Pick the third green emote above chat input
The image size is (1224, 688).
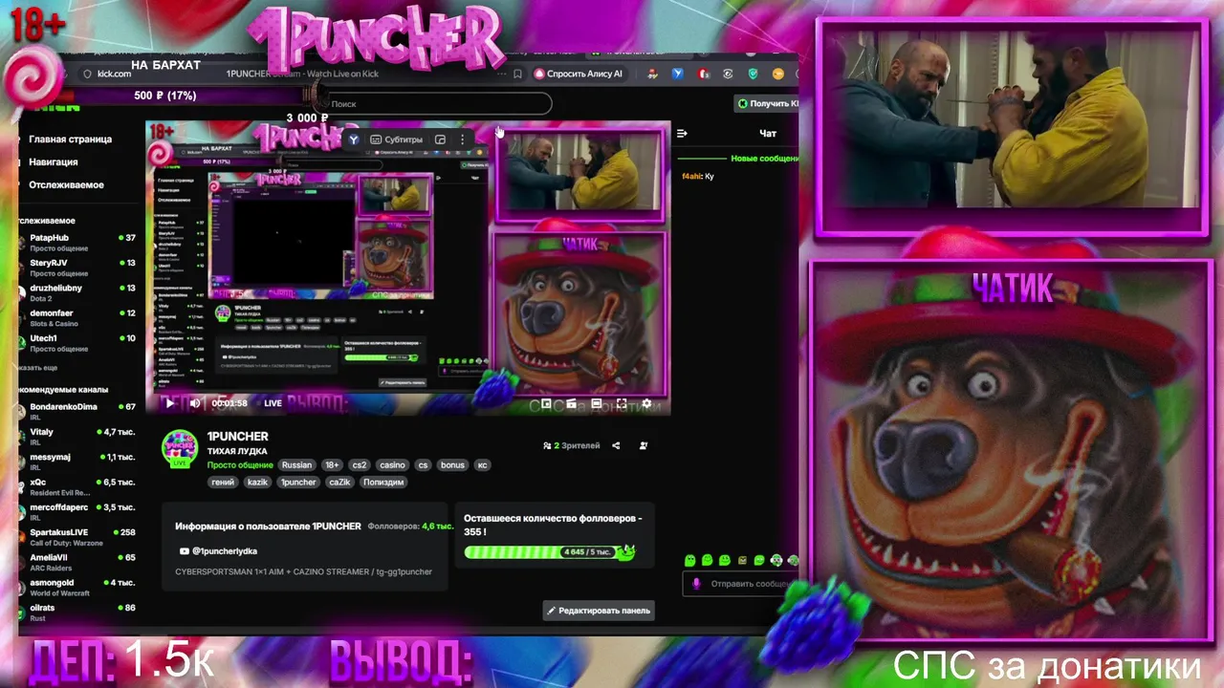tap(724, 560)
